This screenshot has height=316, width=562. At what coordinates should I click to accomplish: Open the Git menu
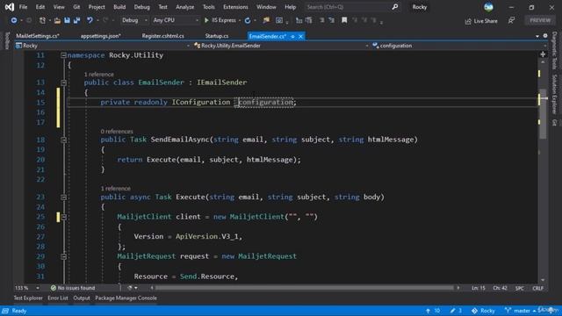[x=76, y=7]
